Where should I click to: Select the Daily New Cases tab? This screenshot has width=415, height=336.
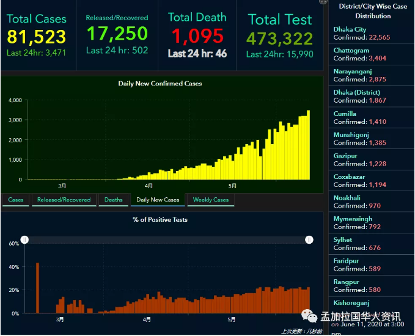(x=158, y=200)
